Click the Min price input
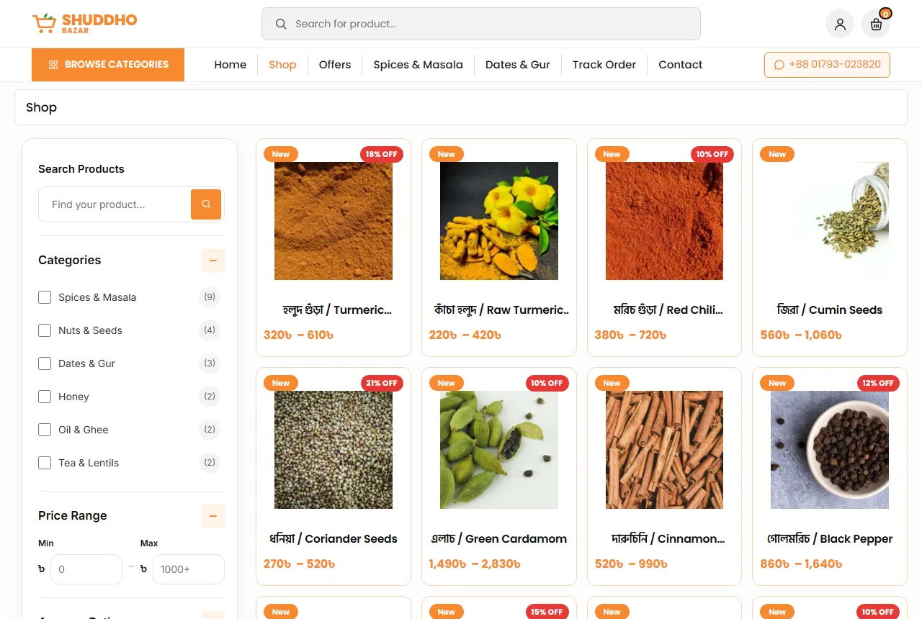The image size is (922, 619). click(86, 569)
